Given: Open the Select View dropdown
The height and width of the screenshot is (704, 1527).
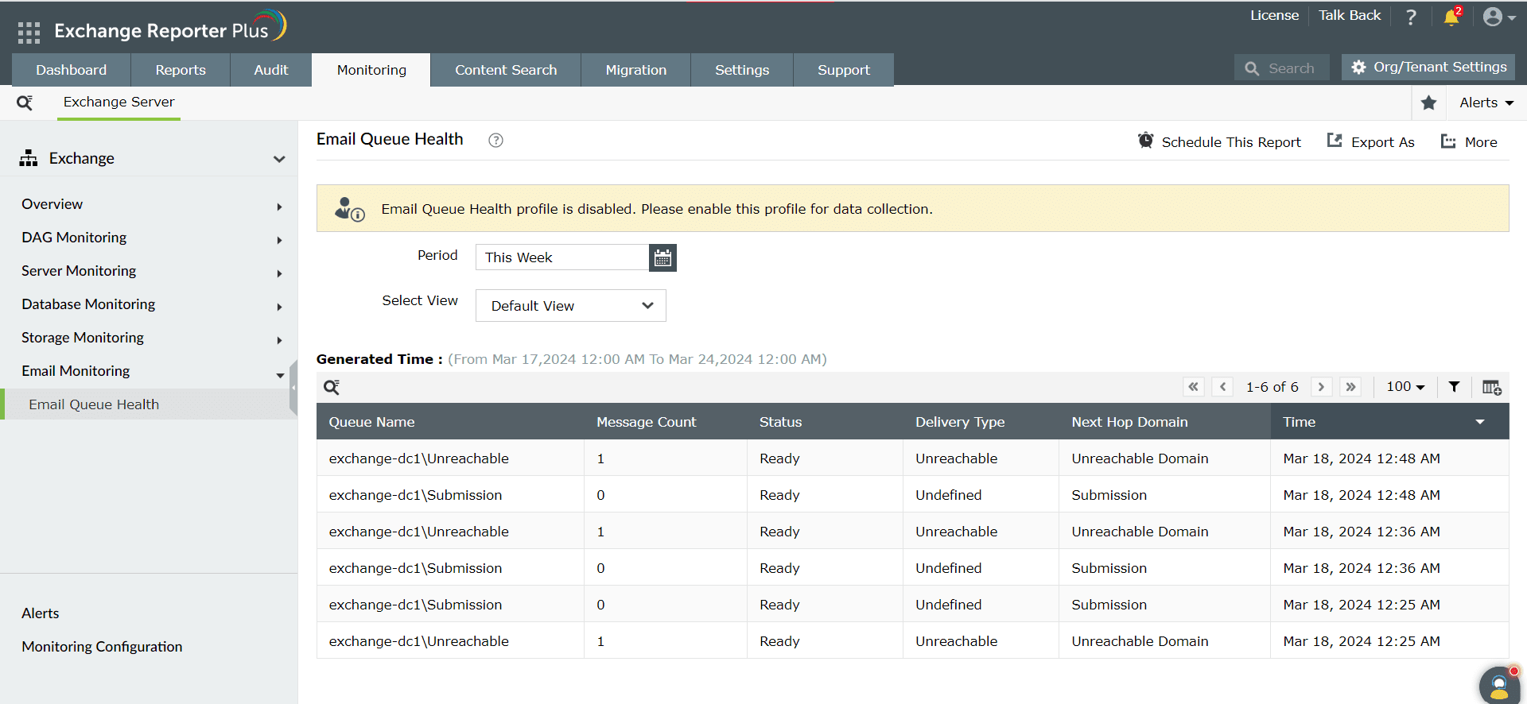Looking at the screenshot, I should (x=570, y=306).
